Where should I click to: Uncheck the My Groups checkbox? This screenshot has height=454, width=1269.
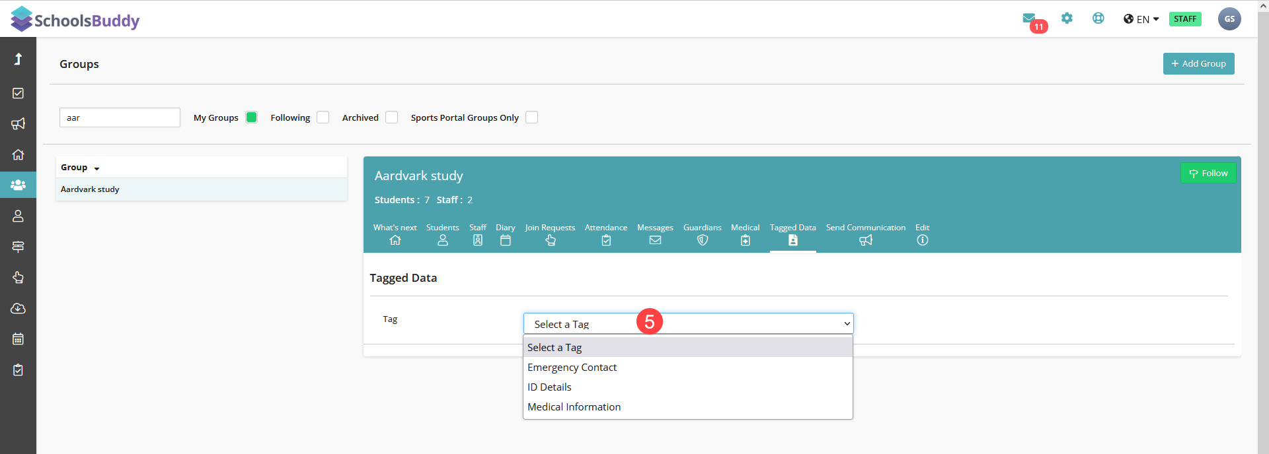point(251,117)
